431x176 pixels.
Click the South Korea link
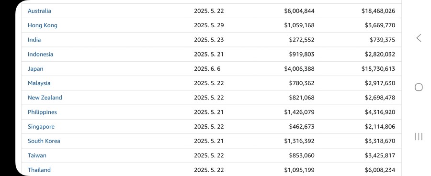coord(44,141)
